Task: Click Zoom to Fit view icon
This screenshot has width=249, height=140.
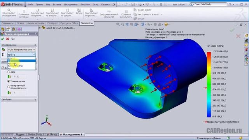Action: pyautogui.click(x=118, y=24)
